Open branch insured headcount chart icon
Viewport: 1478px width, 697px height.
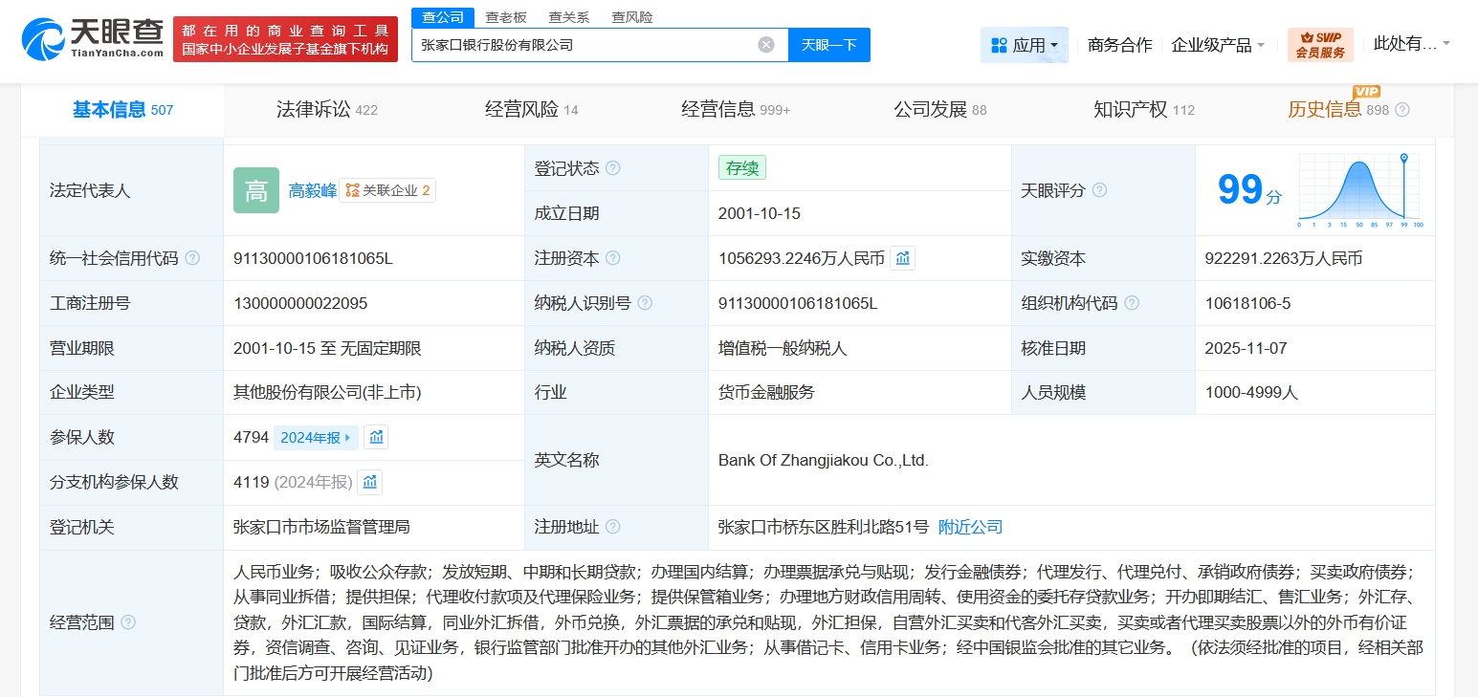(369, 482)
